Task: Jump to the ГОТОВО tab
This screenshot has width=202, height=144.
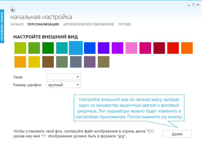Action: pyautogui.click(x=125, y=24)
